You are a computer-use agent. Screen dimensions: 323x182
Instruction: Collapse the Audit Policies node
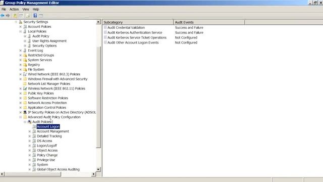tap(25, 122)
